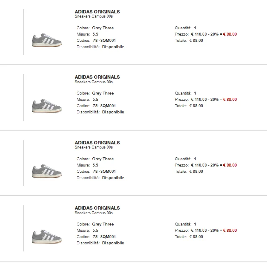Screen dimensions: 267x264
Task: Click ADIDAS ORIGINALS title of third item
Action: [x=97, y=143]
